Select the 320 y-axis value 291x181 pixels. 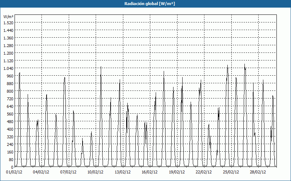(x=10, y=137)
